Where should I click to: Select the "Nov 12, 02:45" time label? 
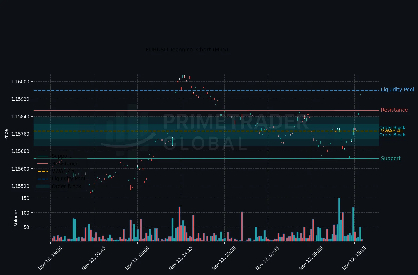tap(267, 258)
